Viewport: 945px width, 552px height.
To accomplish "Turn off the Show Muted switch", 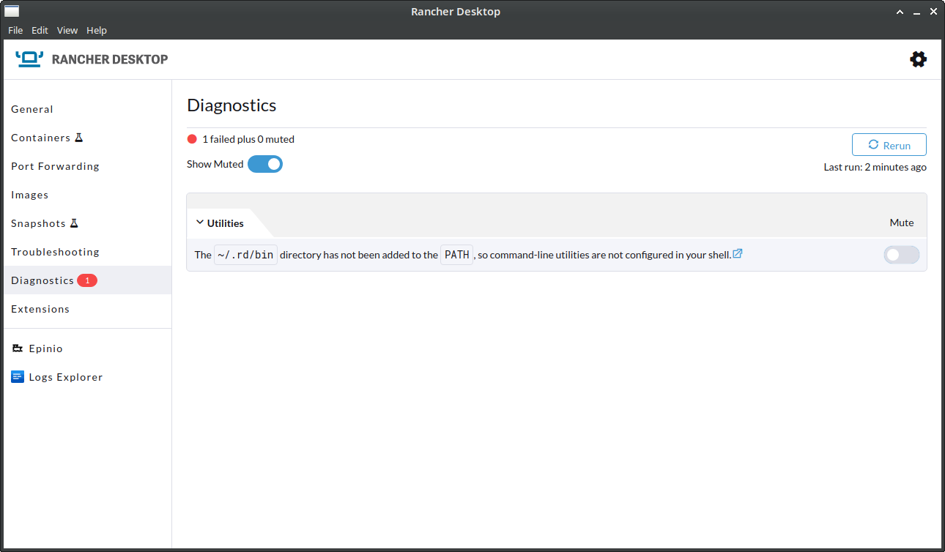I will tap(264, 164).
